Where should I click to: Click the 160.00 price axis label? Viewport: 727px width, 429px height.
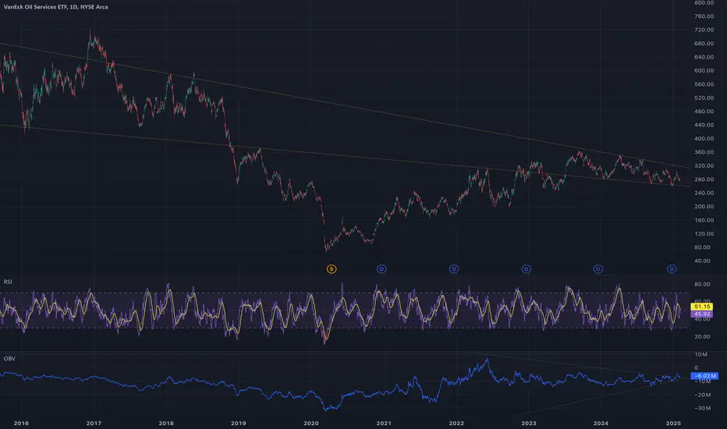click(x=704, y=220)
